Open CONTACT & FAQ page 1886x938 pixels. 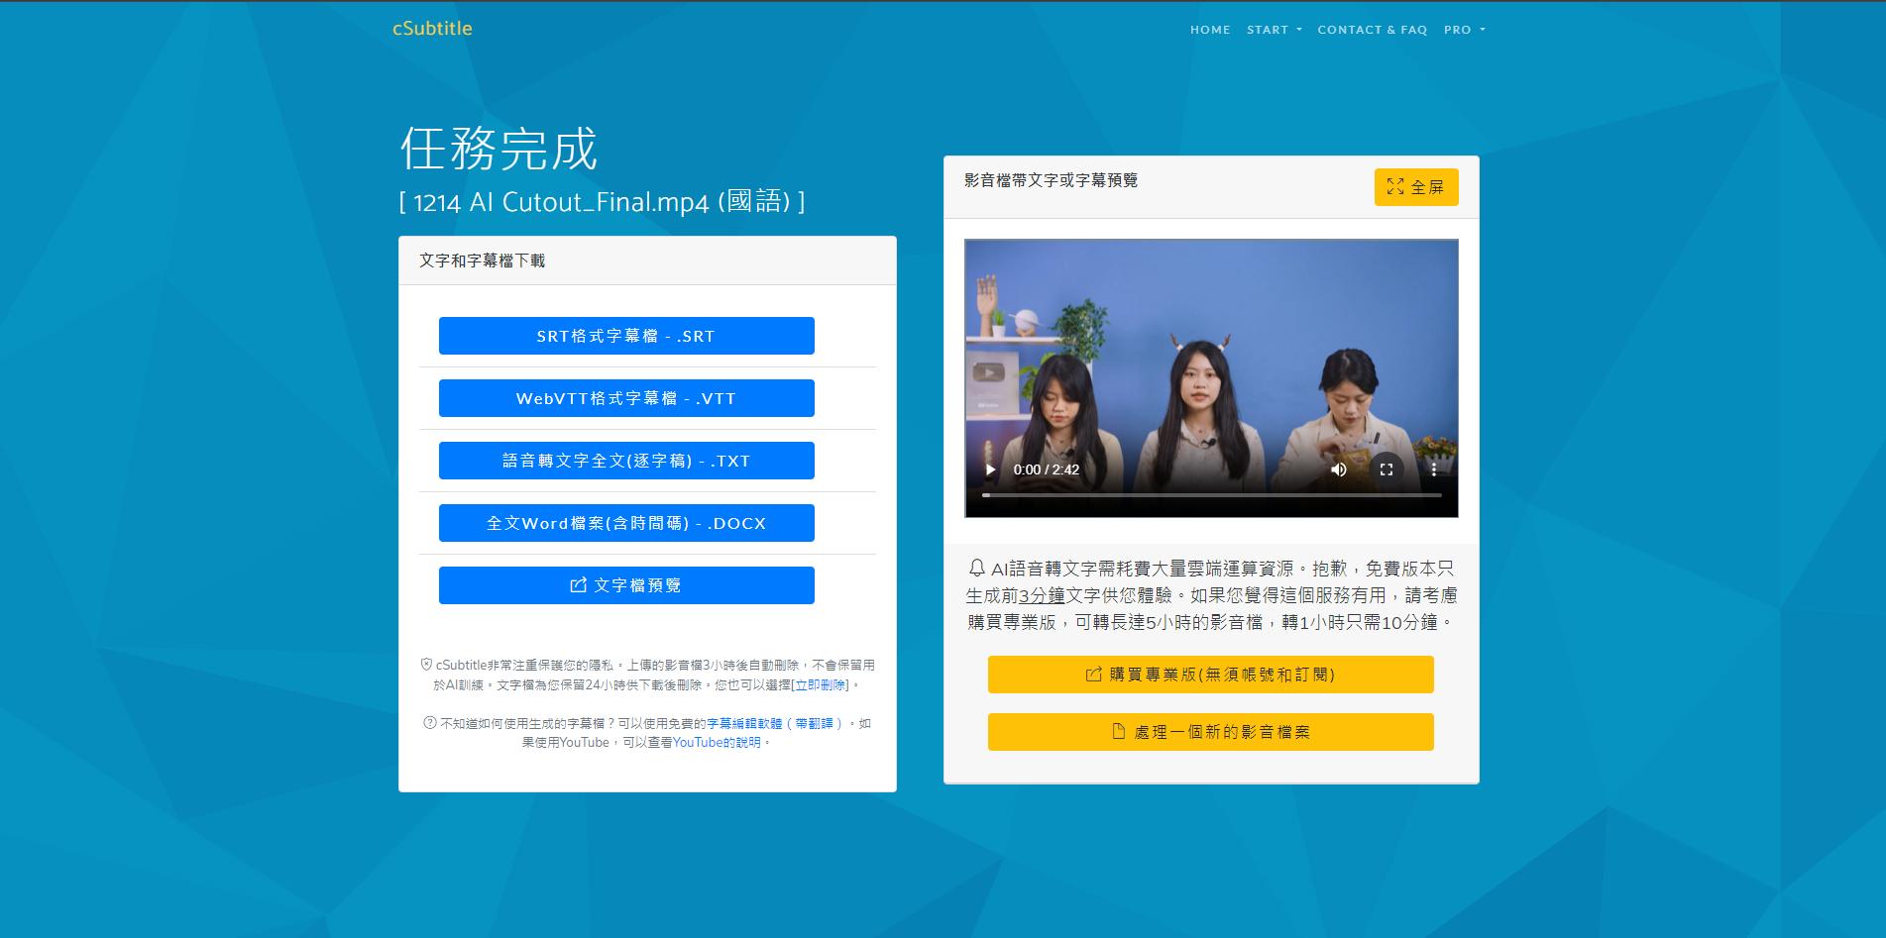click(1373, 30)
